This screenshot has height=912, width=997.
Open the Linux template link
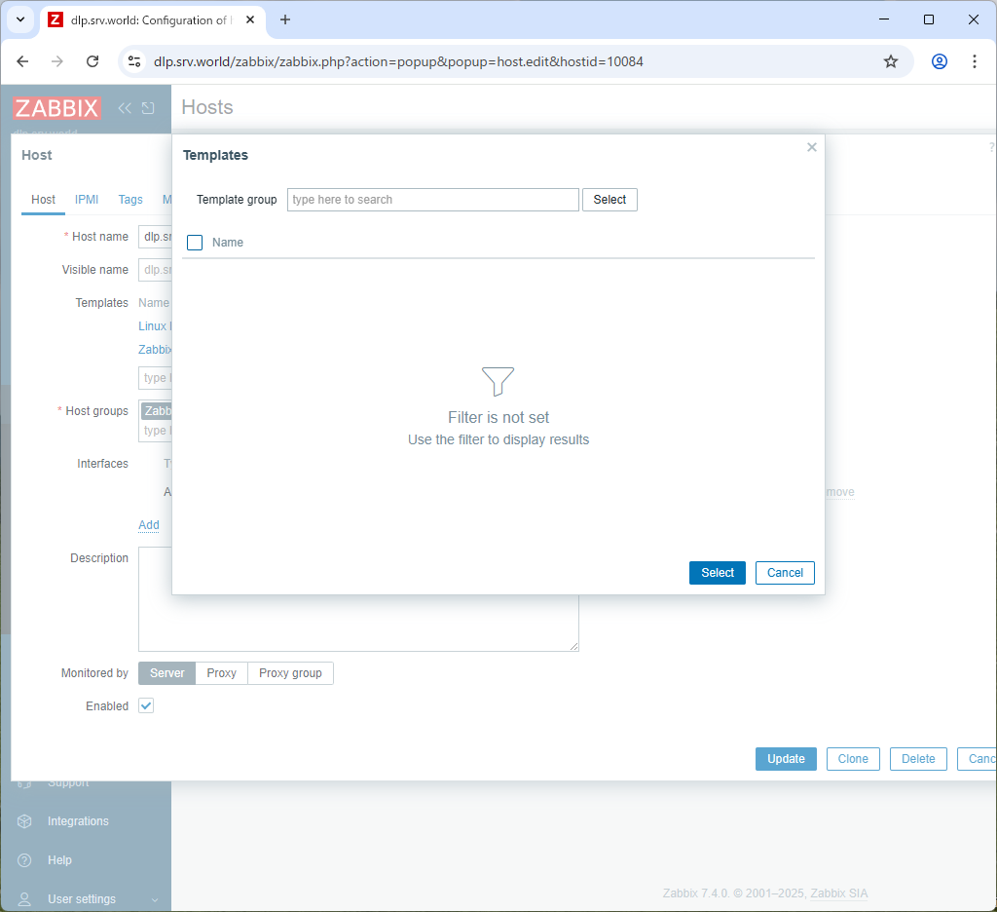[x=155, y=325]
